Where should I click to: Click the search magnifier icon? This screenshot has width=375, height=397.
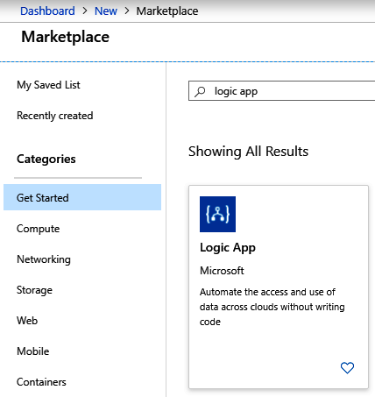pos(200,91)
